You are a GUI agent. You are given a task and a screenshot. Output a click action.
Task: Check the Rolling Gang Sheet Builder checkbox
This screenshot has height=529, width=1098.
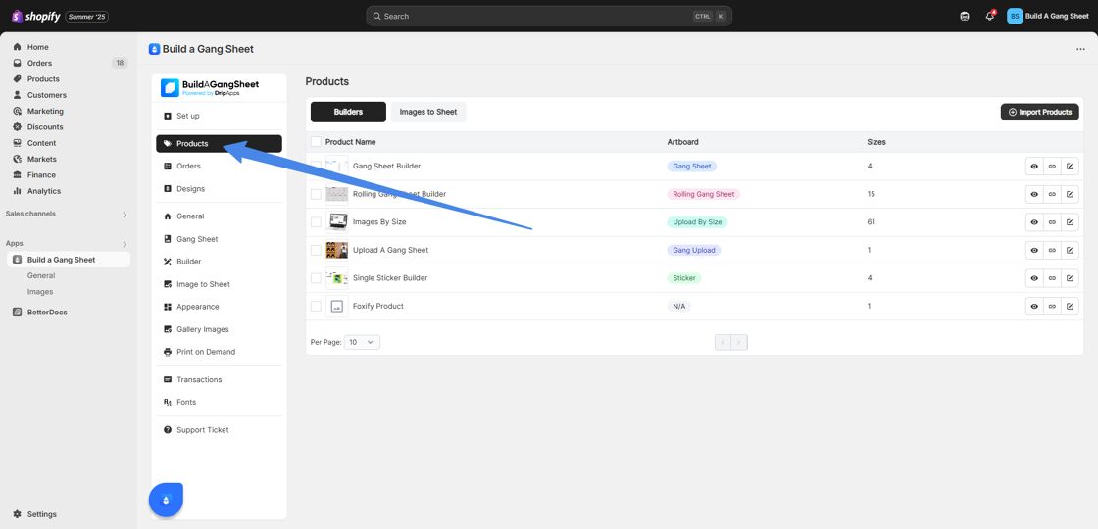point(316,194)
